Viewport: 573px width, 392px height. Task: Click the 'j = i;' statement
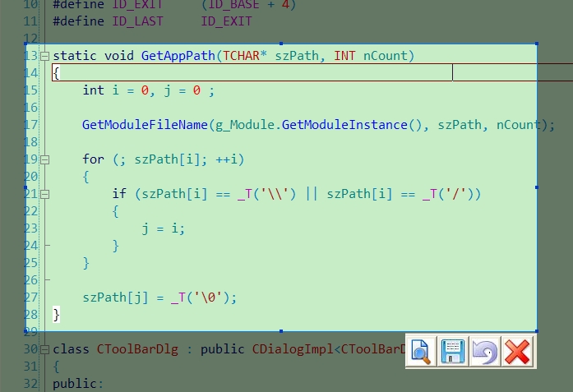click(x=164, y=228)
